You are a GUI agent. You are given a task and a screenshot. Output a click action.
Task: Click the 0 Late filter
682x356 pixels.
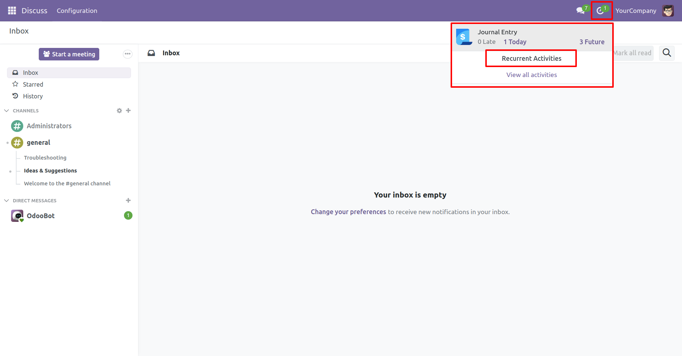(486, 42)
